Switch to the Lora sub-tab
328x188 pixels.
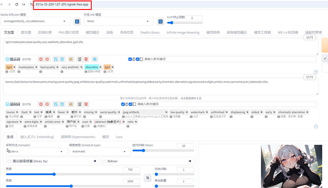[119, 137]
